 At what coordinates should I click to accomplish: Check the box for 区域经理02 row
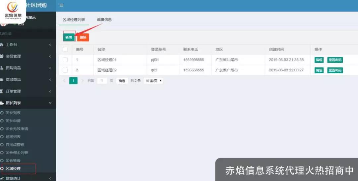point(65,70)
